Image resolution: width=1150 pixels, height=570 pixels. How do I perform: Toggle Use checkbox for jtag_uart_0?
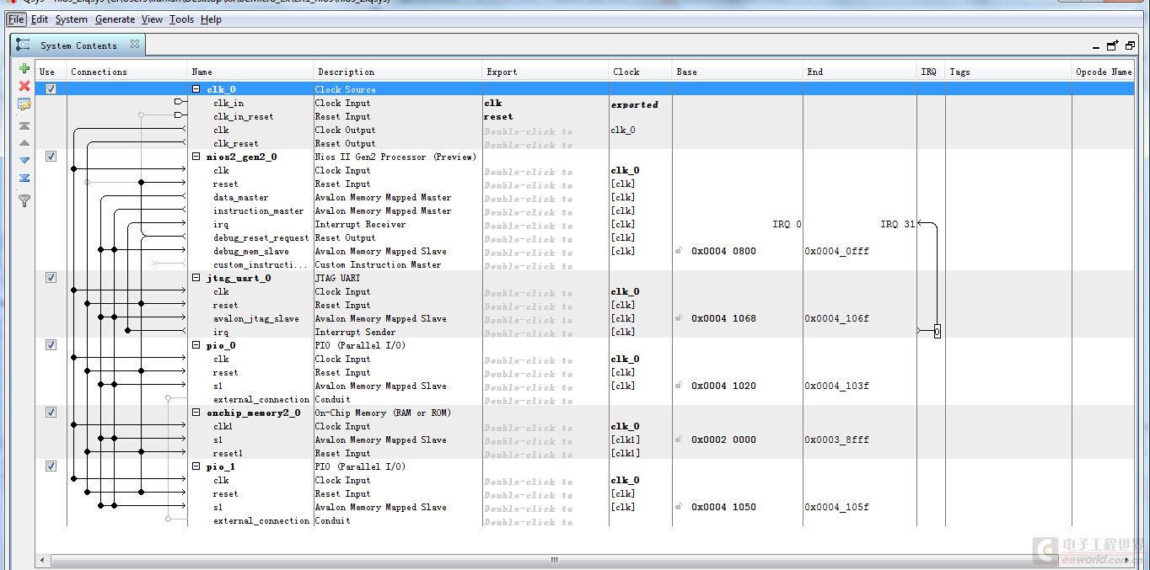click(51, 277)
